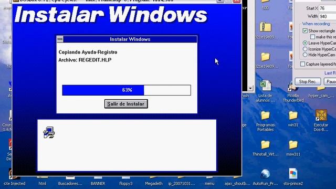Toggle the Show rectangle checkbox in HyperCam

tap(305, 31)
